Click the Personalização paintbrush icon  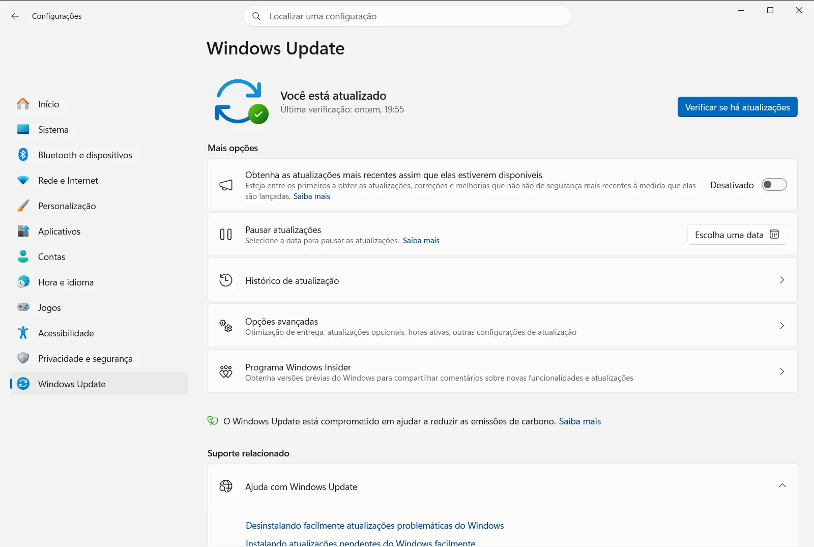point(23,206)
